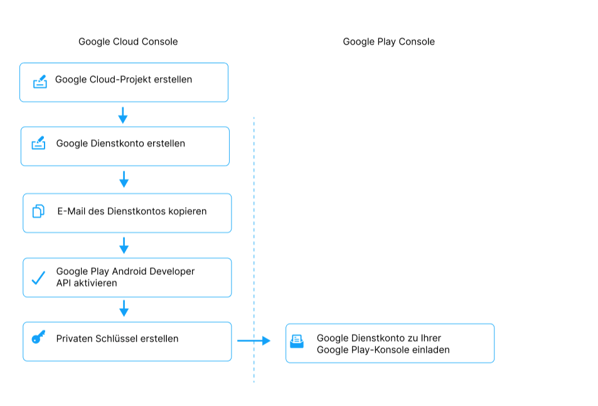Click the checkmark icon beside API aktivieren
The width and height of the screenshot is (598, 406).
tap(38, 278)
